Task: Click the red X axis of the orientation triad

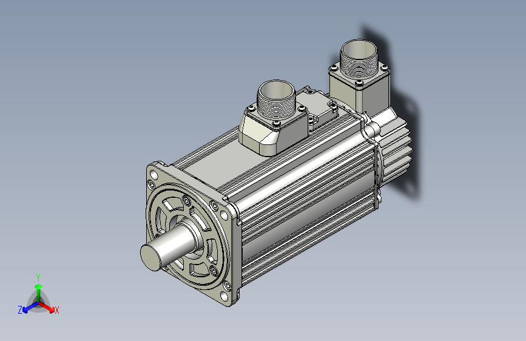Action: pos(47,307)
